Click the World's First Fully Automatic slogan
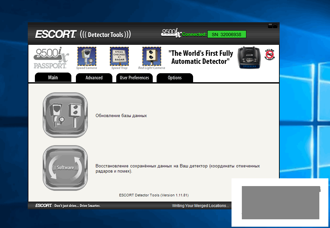 [x=201, y=57]
